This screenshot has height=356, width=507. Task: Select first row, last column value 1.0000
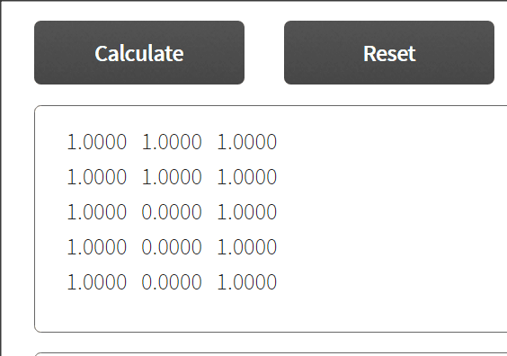[x=246, y=142]
